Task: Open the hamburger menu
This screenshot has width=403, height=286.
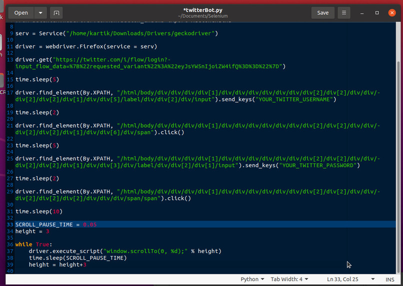Action: tap(344, 13)
